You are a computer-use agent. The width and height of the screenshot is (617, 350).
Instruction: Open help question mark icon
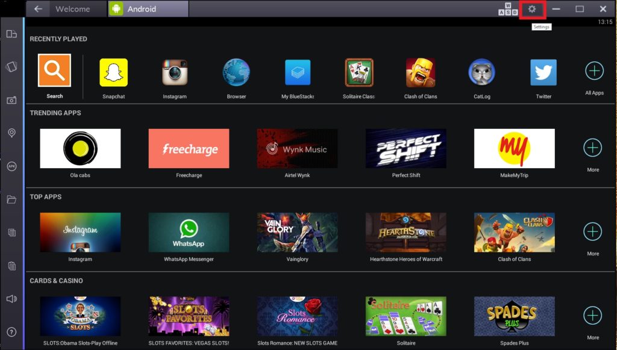[11, 333]
